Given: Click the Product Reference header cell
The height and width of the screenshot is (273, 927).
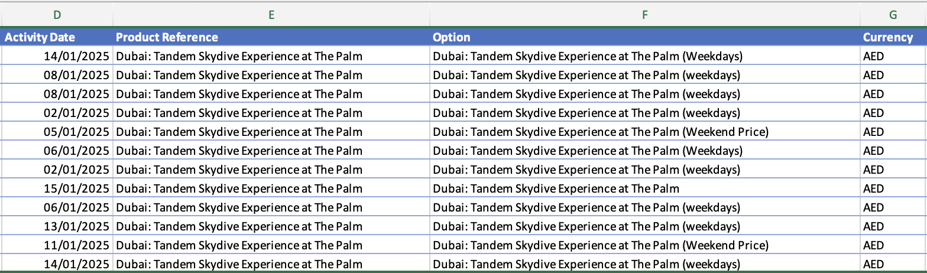Looking at the screenshot, I should [x=271, y=37].
